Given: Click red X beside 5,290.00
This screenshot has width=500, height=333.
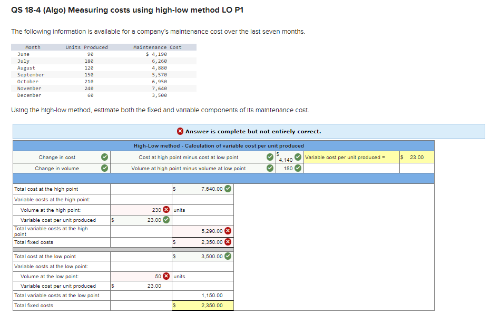Looking at the screenshot, I should point(228,231).
